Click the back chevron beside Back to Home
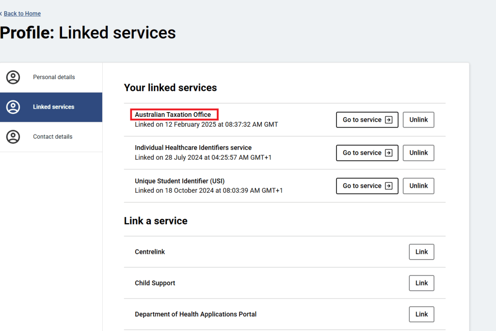Viewport: 496px width, 331px height. pos(1,14)
